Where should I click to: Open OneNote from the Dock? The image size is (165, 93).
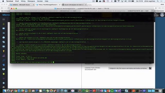click(x=101, y=91)
